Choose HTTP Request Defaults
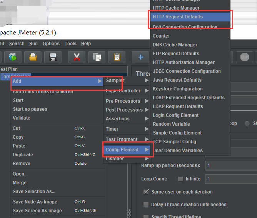Viewport: 257px width, 218px height. point(190,17)
